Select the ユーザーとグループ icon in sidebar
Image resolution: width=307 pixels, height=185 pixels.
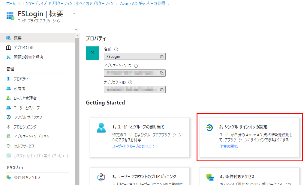(8, 108)
